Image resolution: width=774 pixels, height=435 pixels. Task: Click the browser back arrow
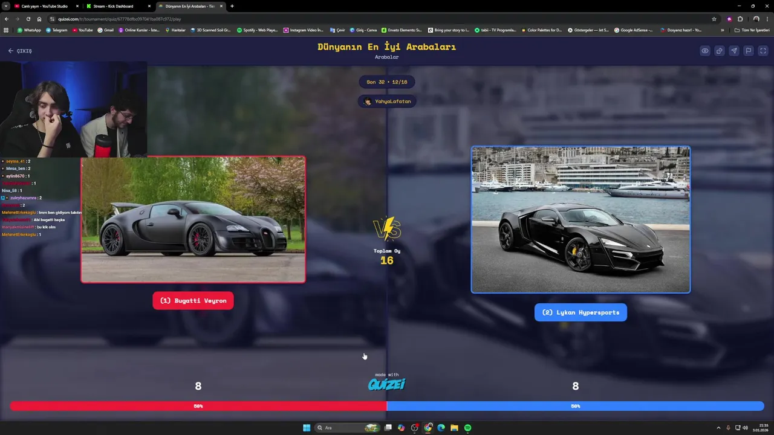7,19
